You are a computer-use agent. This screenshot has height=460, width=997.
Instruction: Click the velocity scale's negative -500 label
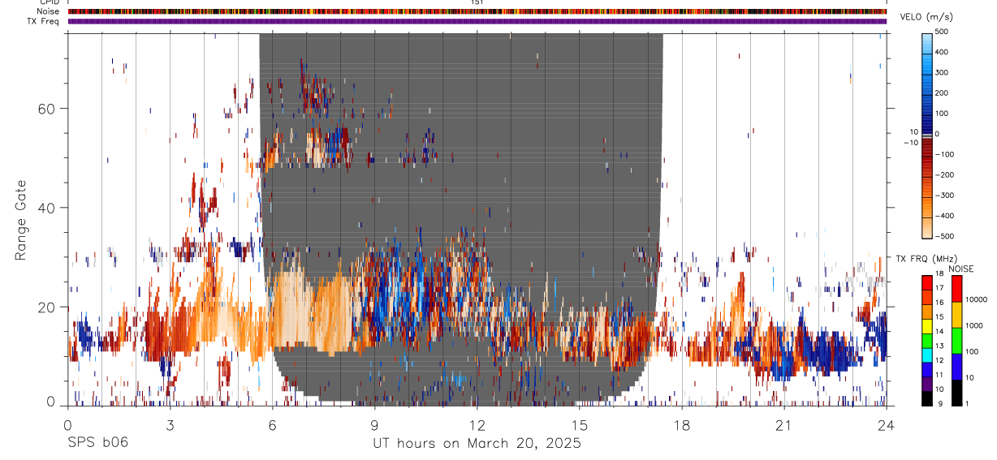(x=943, y=237)
